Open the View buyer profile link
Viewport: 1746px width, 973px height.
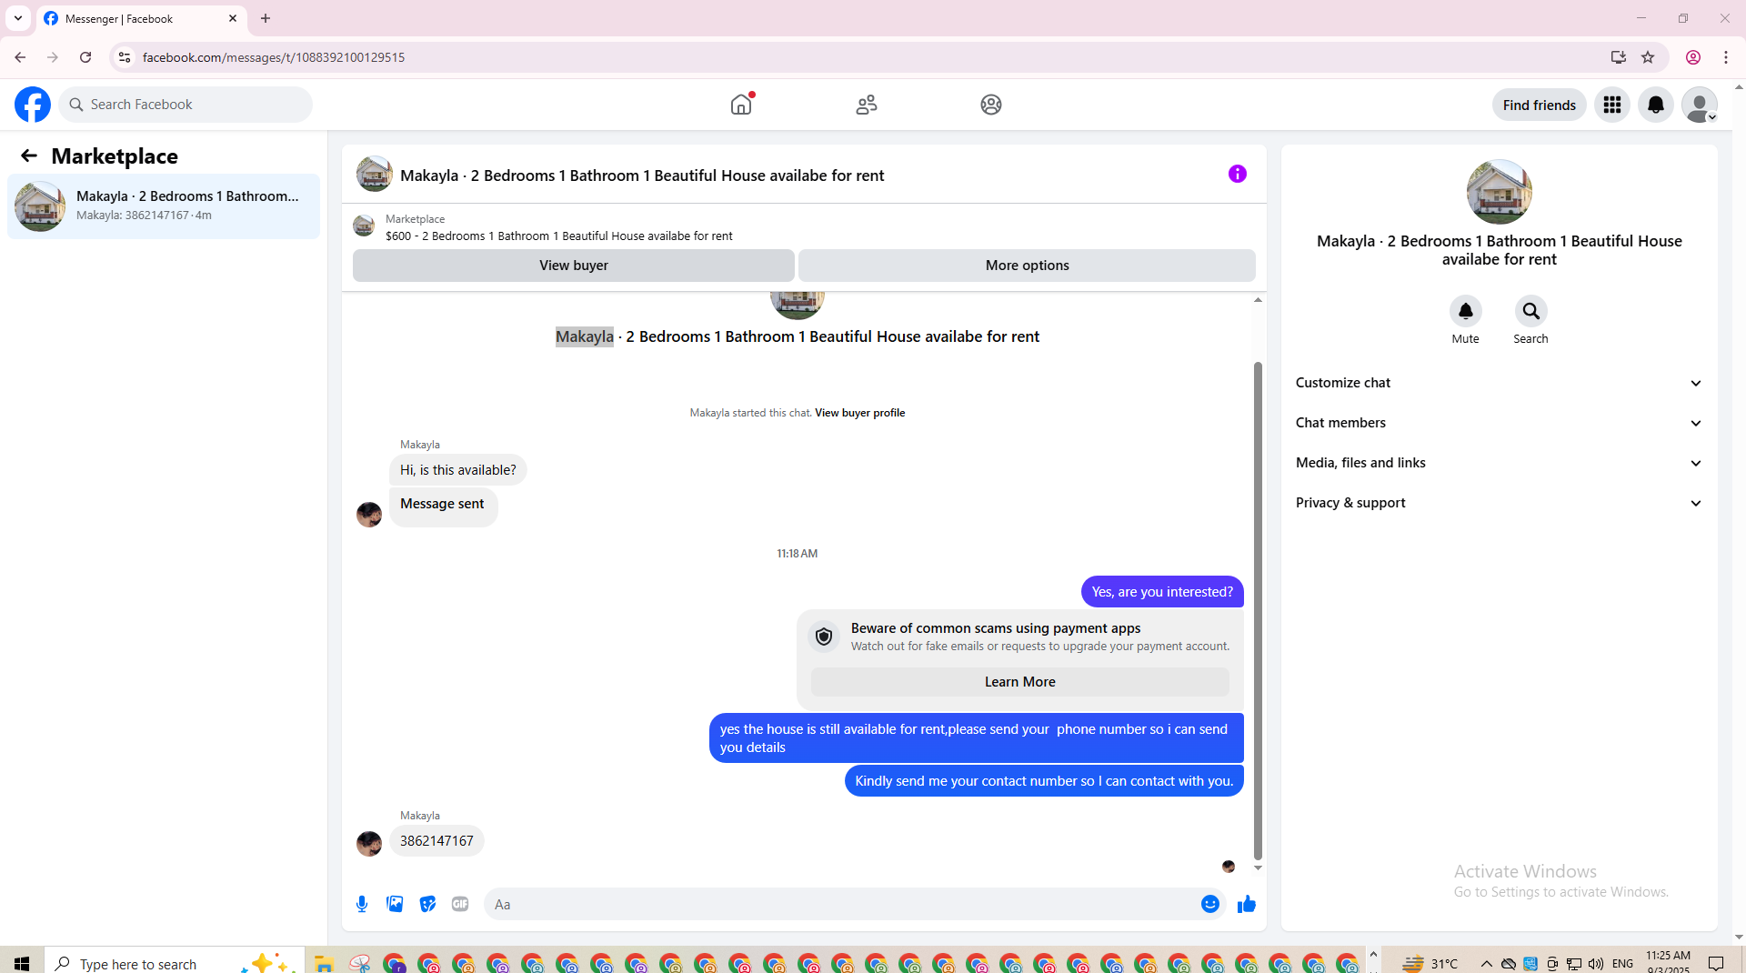click(859, 413)
